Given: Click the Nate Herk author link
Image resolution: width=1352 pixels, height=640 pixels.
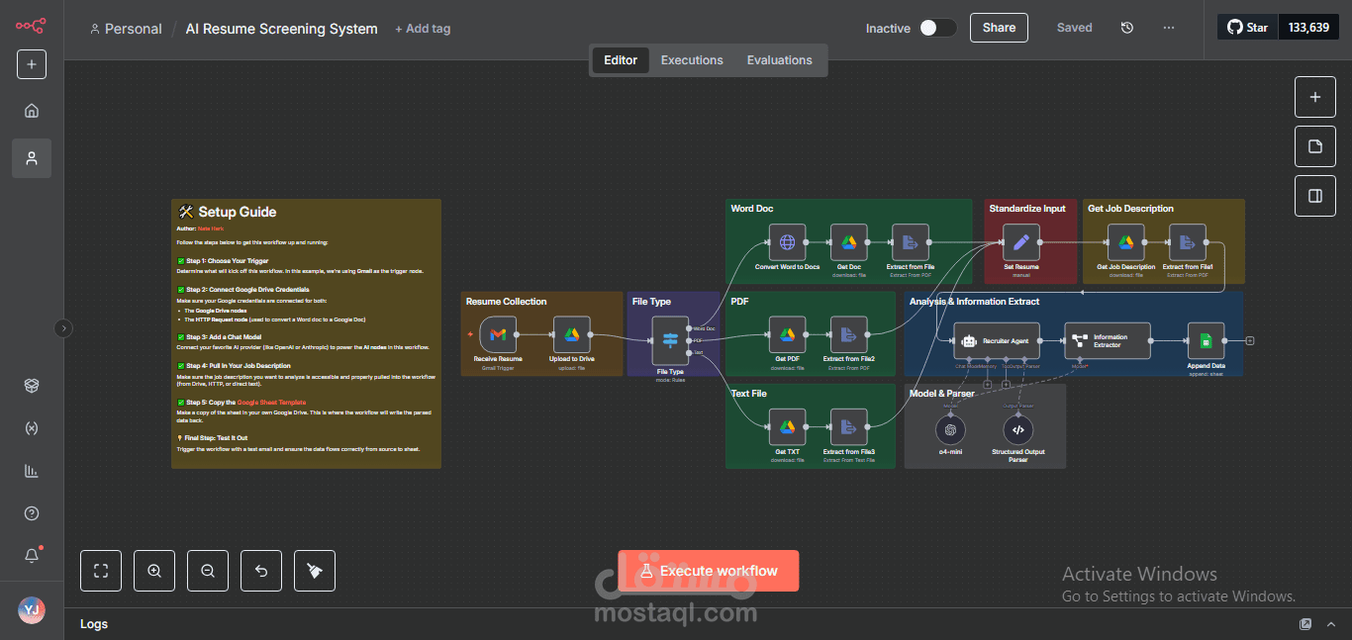Looking at the screenshot, I should [x=211, y=229].
